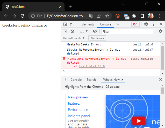Open the Default levels dropdown
Image resolution: width=165 pixels, height=128 pixels.
pyautogui.click(x=74, y=38)
